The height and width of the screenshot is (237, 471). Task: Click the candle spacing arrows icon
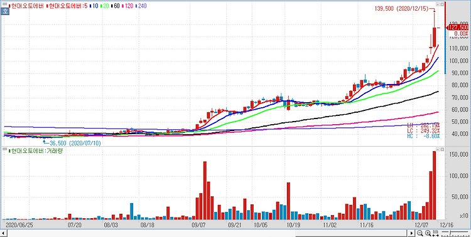pos(436,233)
